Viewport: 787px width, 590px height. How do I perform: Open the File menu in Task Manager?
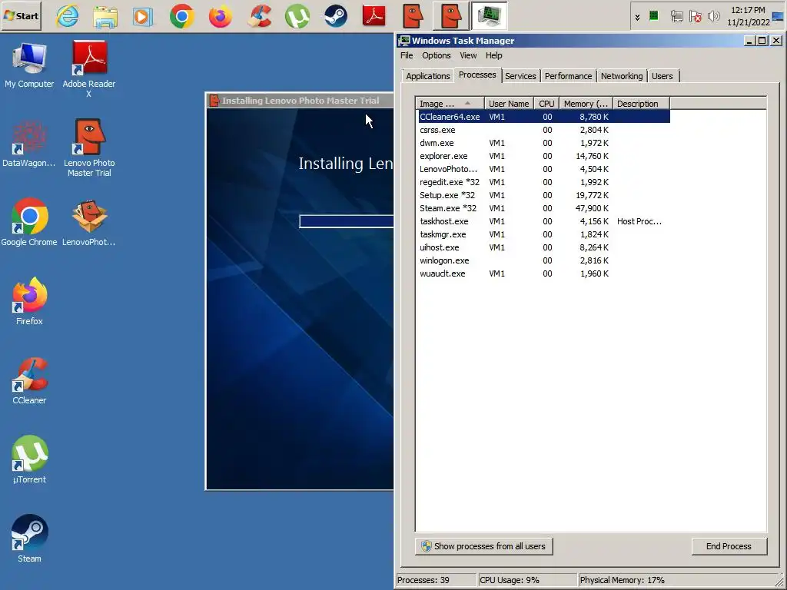click(x=407, y=55)
